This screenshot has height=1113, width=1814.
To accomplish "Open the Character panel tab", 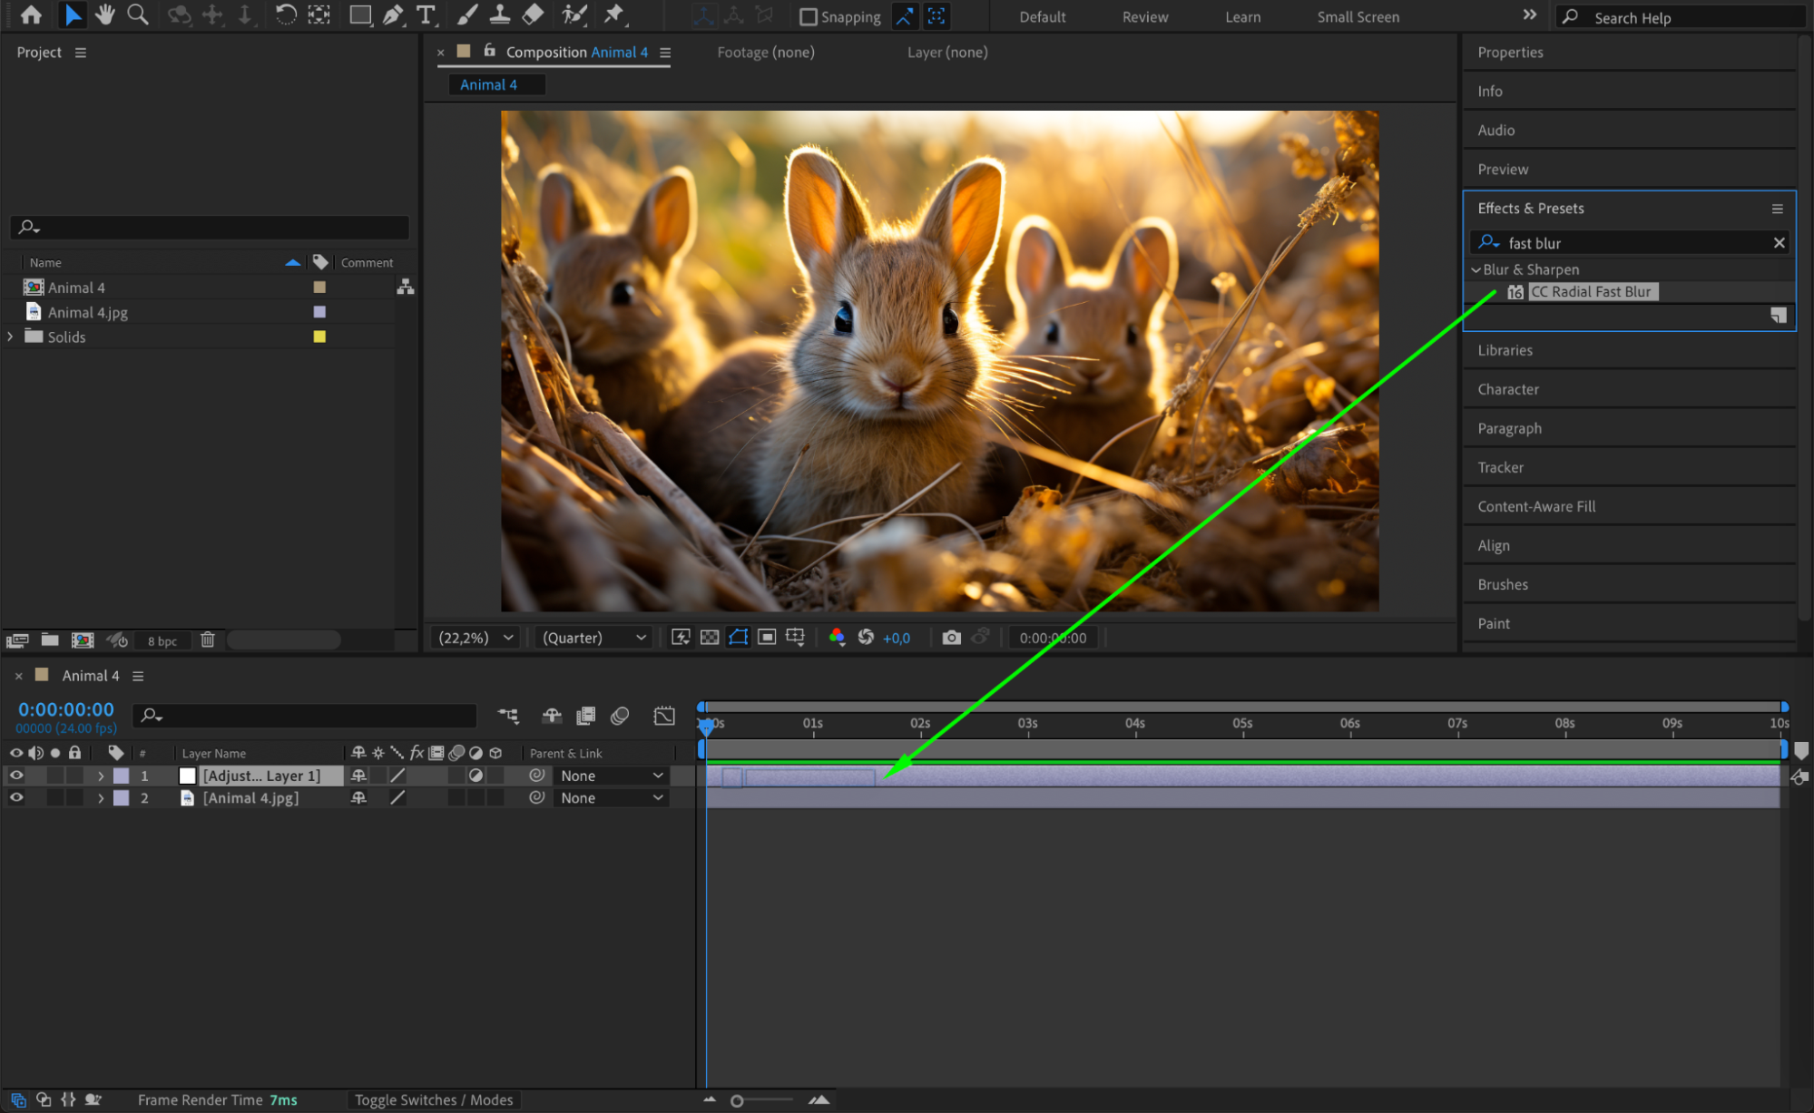I will (x=1507, y=389).
